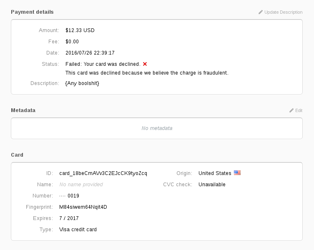Click the 'No metadata' placeholder text
Image resolution: width=314 pixels, height=250 pixels.
(x=157, y=128)
